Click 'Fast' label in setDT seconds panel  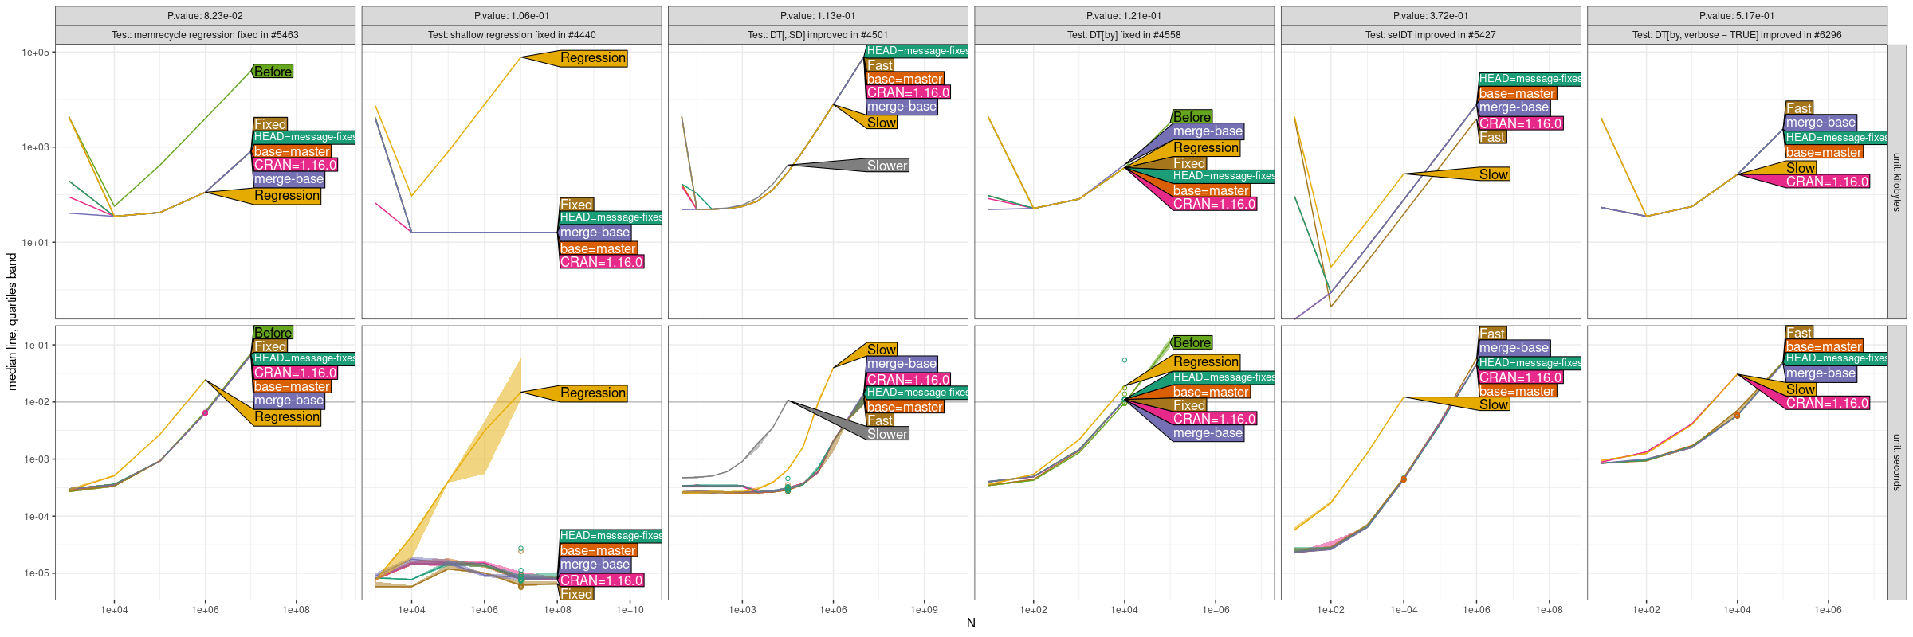pyautogui.click(x=1492, y=334)
